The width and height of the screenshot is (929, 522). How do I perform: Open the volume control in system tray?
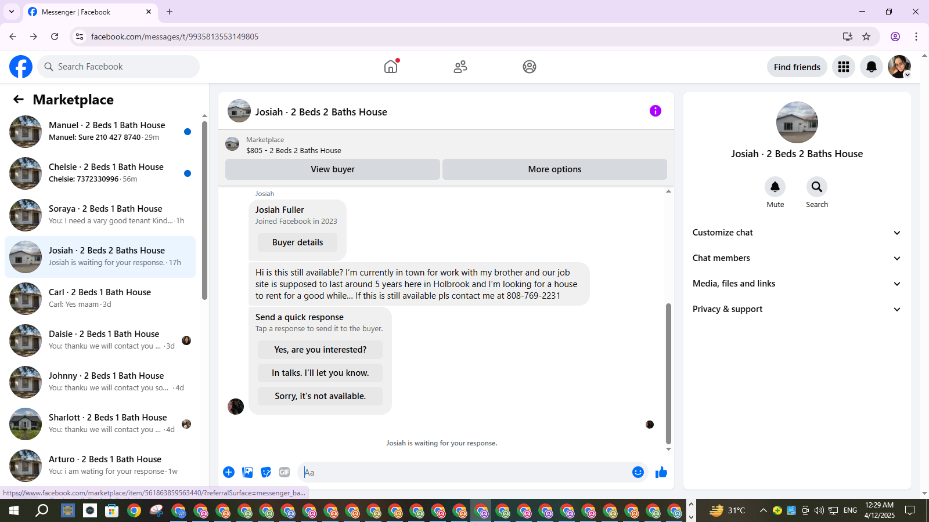[x=819, y=510]
